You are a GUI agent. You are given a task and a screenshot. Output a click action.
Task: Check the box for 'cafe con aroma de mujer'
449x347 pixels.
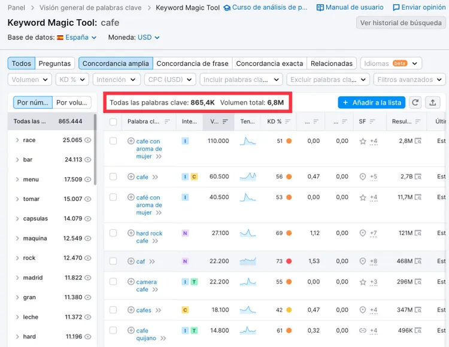pos(113,141)
